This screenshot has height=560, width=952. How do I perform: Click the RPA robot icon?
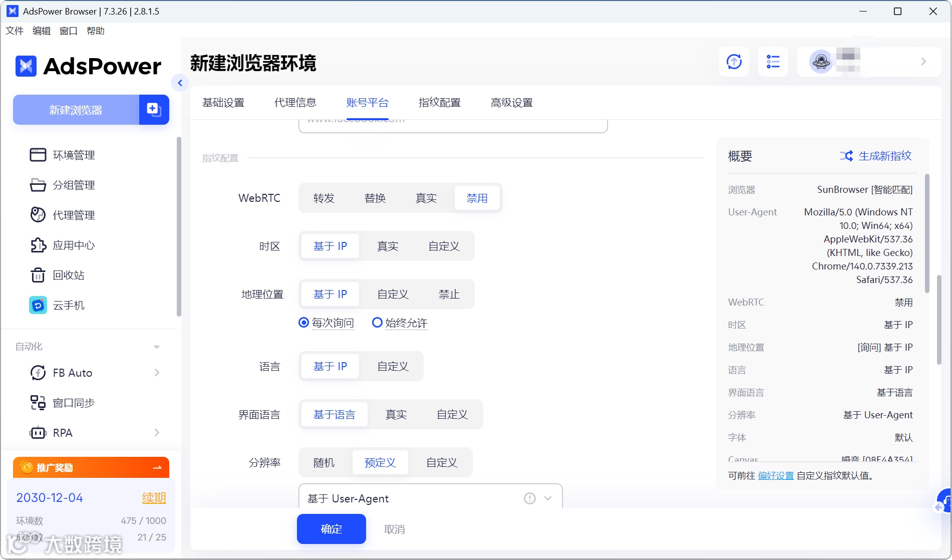38,433
